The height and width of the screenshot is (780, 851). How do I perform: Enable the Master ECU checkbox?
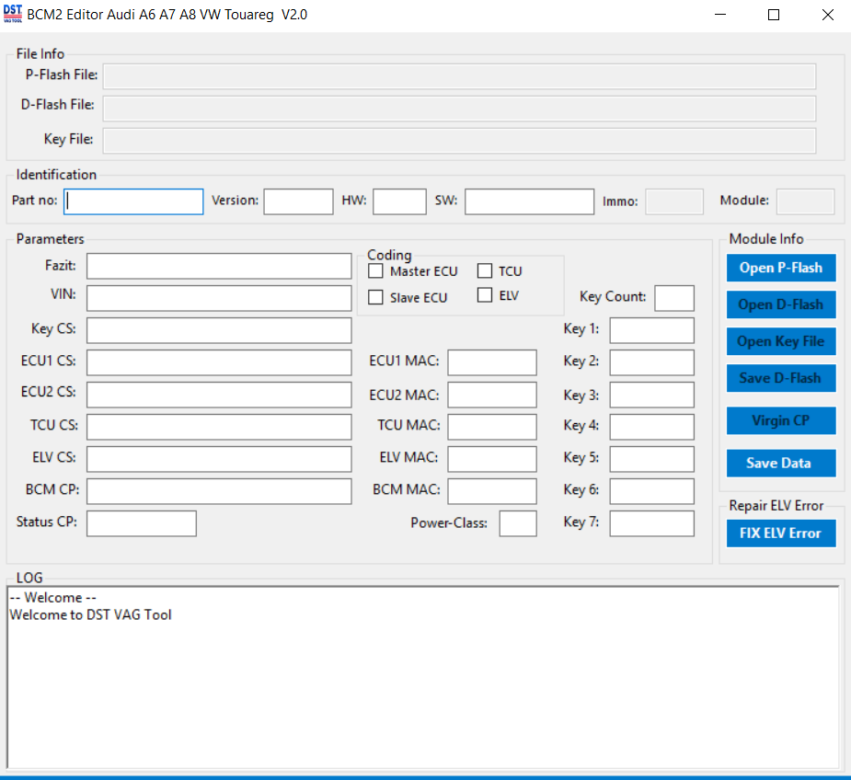(x=375, y=270)
